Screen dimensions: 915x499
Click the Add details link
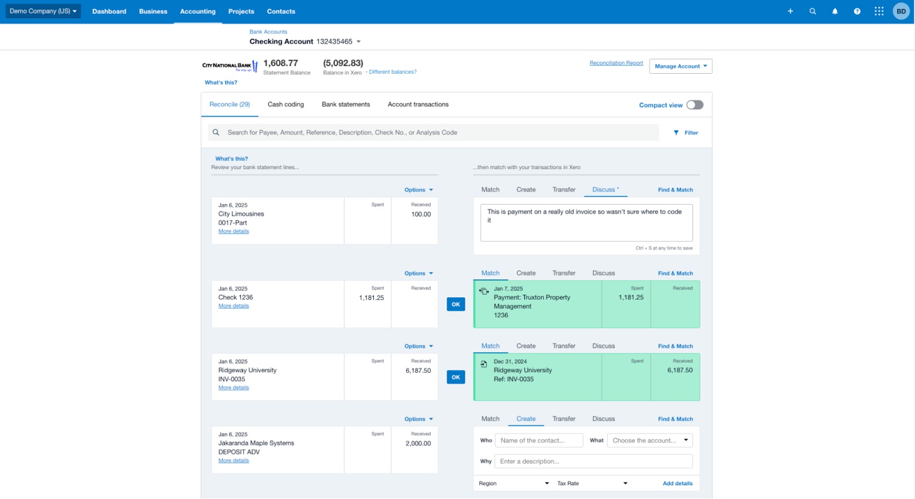tap(678, 484)
